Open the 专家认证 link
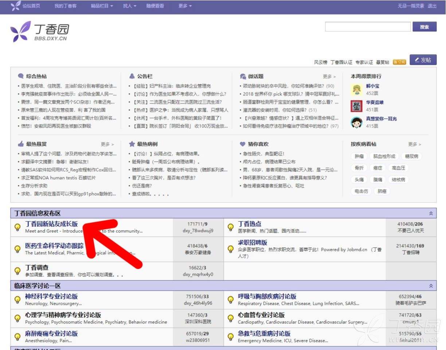The image size is (446, 350). (x=364, y=62)
